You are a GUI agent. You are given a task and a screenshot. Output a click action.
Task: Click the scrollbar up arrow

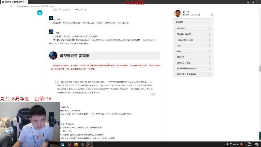[x=260, y=10]
